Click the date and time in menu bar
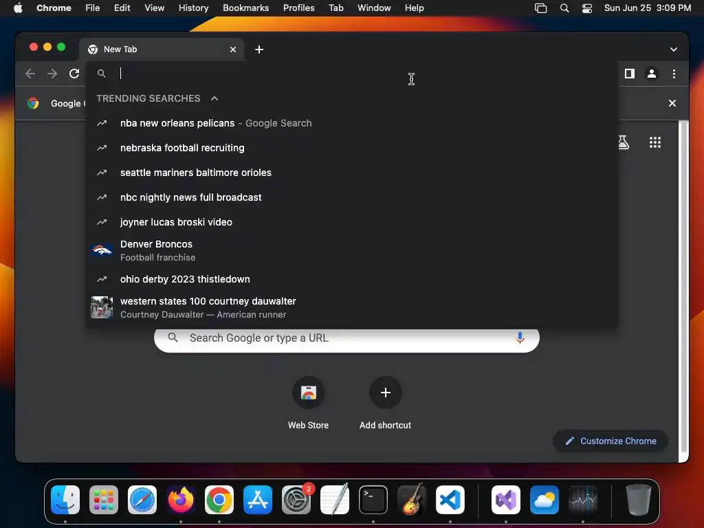The width and height of the screenshot is (704, 528). [x=647, y=8]
